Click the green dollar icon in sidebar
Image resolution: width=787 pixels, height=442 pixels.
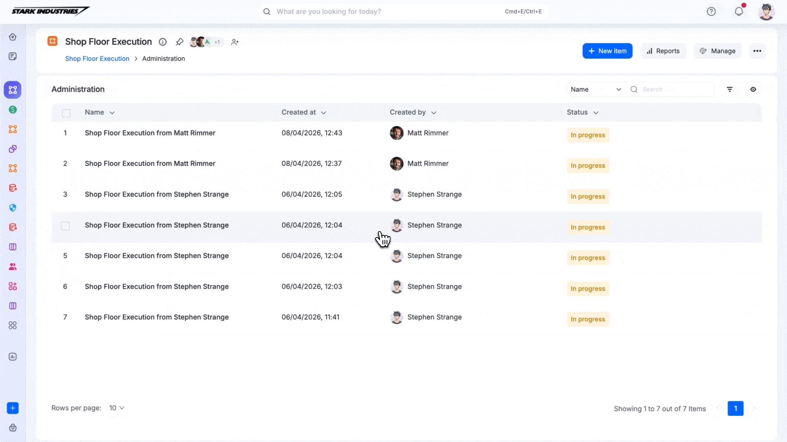point(13,110)
